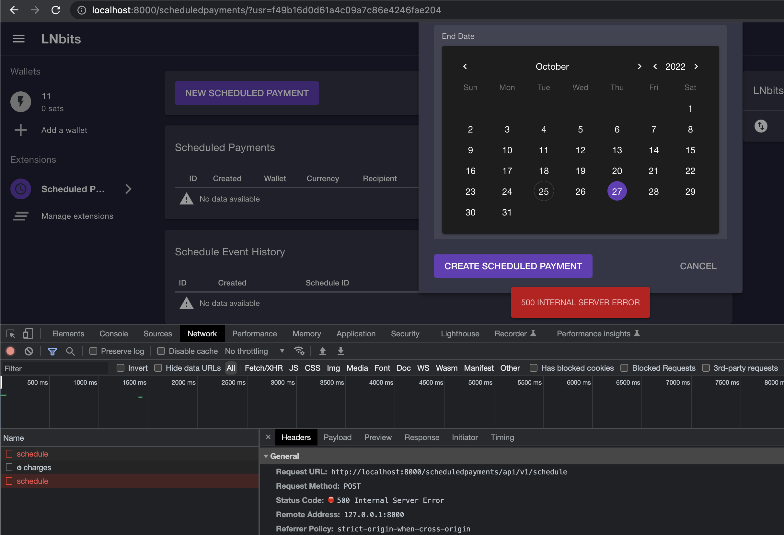The width and height of the screenshot is (784, 535).
Task: Click Create Scheduled Payment button
Action: [x=513, y=266]
